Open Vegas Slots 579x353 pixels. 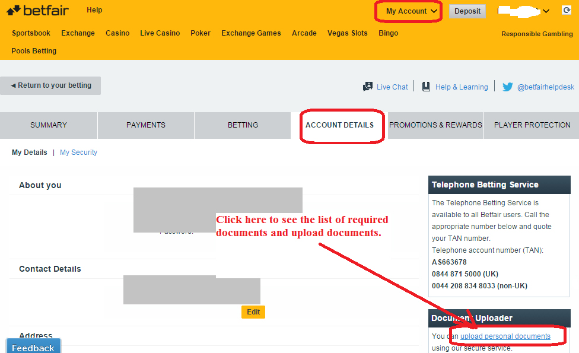click(348, 33)
